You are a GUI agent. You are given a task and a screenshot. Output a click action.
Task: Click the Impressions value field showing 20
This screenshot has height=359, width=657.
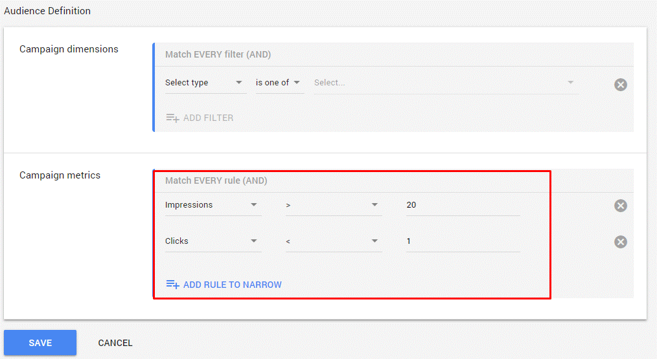pos(463,205)
